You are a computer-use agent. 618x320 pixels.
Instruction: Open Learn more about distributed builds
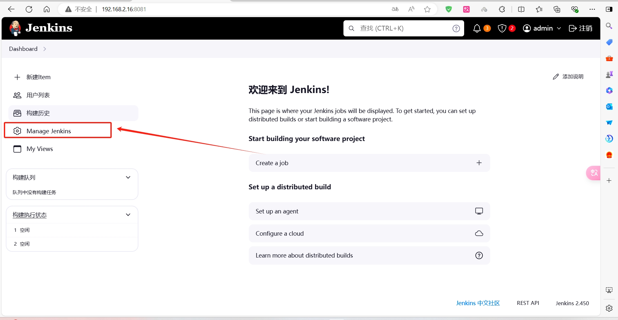point(369,256)
